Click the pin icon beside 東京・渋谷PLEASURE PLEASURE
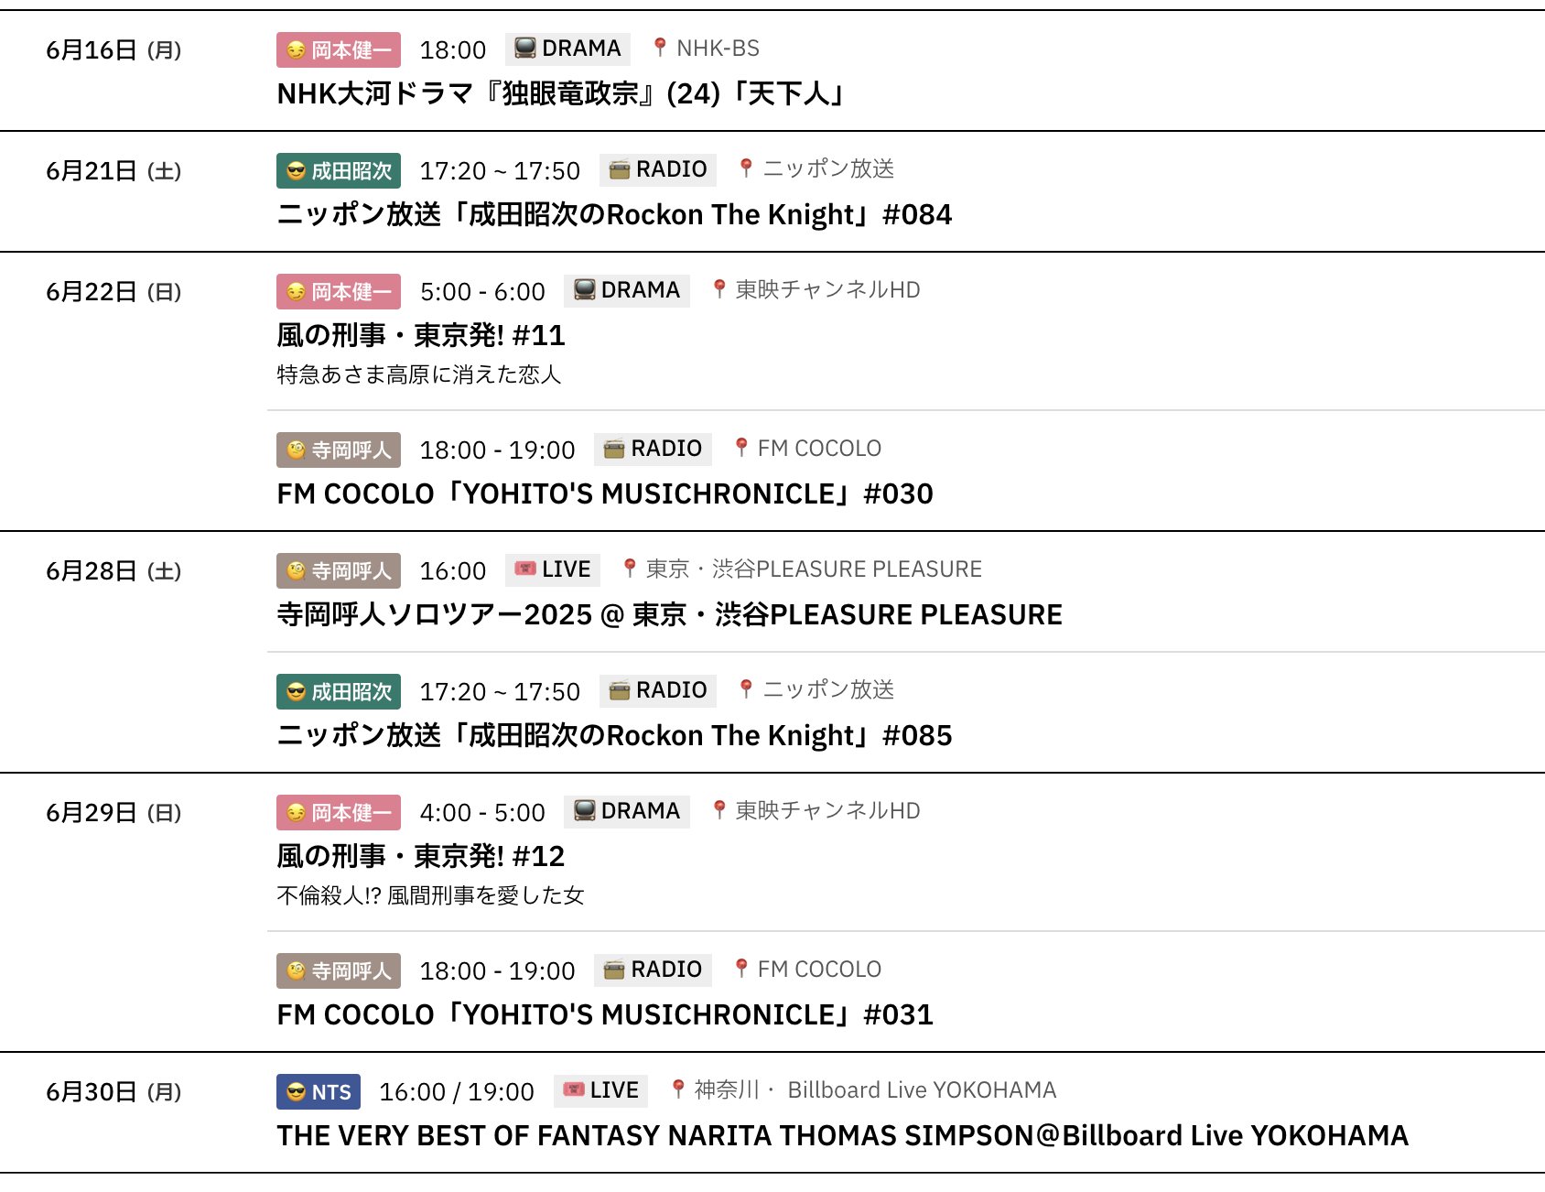This screenshot has height=1192, width=1545. pyautogui.click(x=629, y=569)
